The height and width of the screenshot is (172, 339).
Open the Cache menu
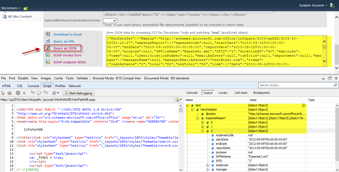(x=58, y=78)
